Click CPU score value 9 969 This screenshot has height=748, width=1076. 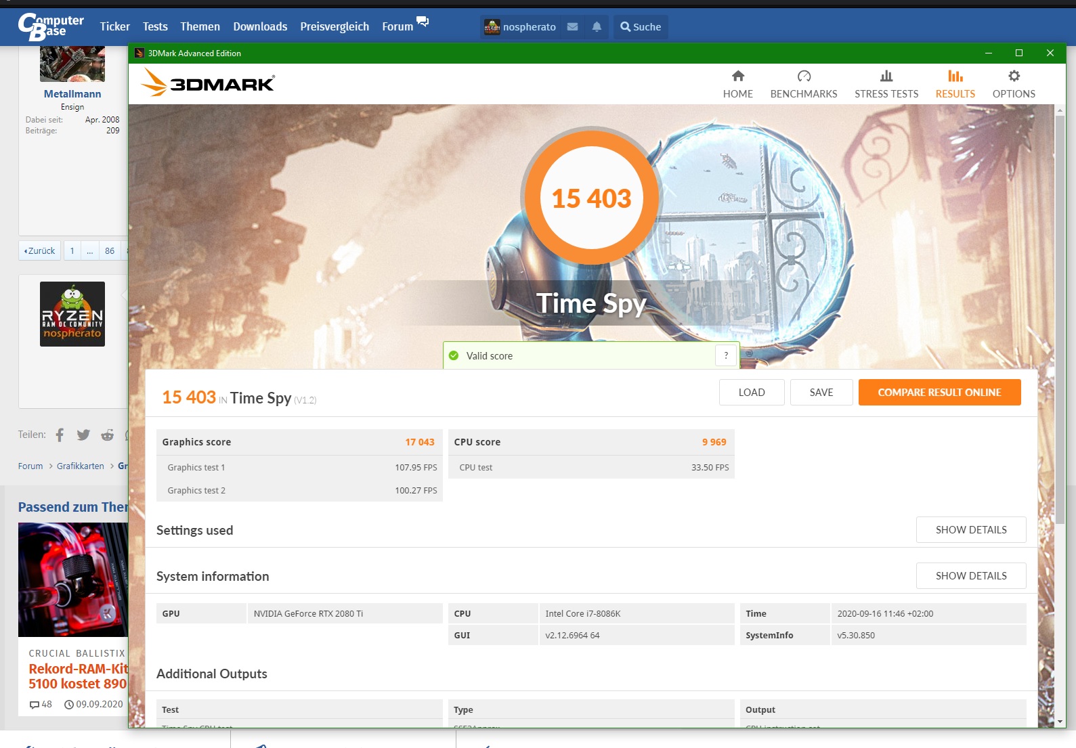tap(714, 442)
